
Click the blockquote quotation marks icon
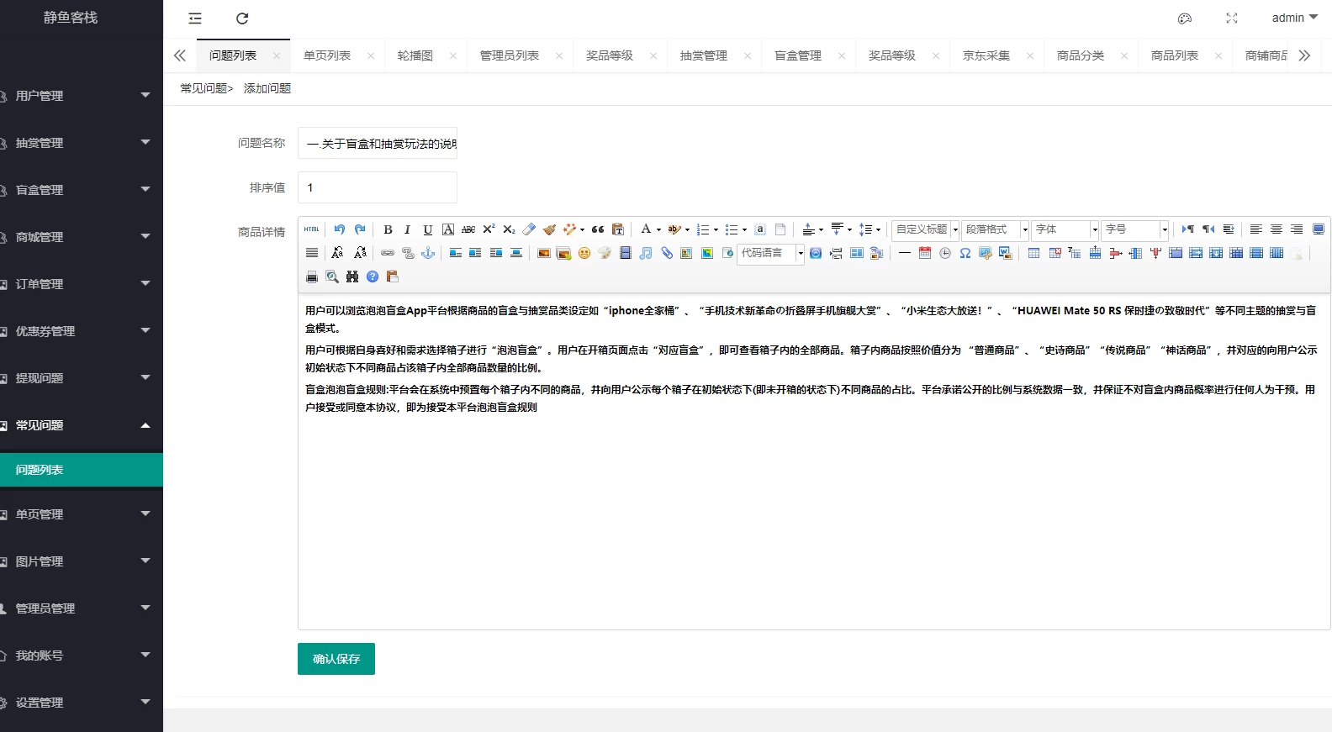click(598, 229)
